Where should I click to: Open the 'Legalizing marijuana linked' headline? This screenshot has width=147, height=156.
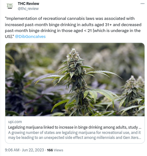(75, 127)
